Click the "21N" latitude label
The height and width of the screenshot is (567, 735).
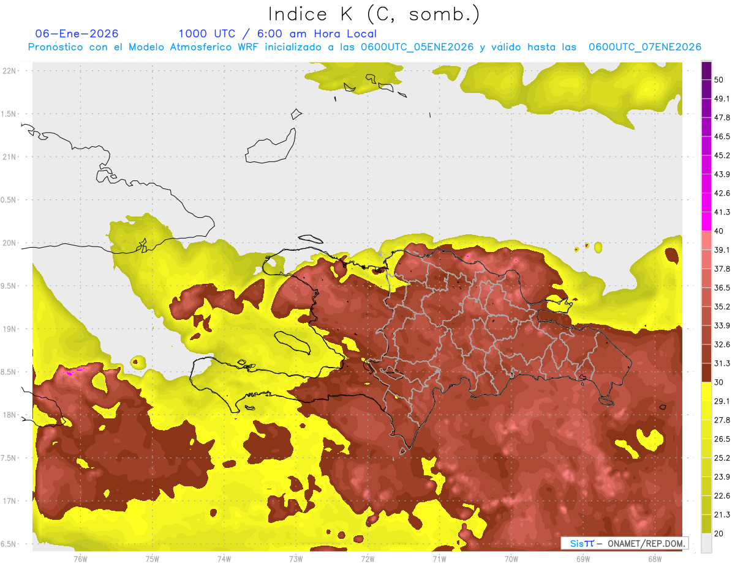pyautogui.click(x=10, y=157)
